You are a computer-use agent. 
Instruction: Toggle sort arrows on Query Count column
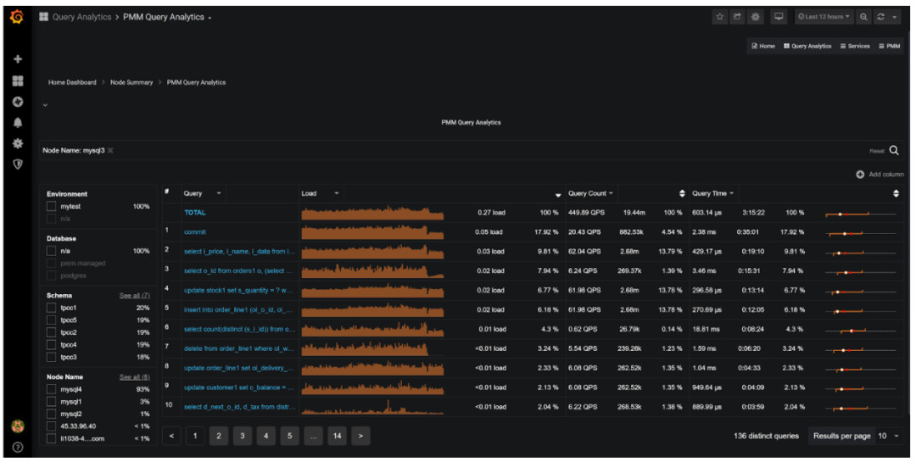682,193
